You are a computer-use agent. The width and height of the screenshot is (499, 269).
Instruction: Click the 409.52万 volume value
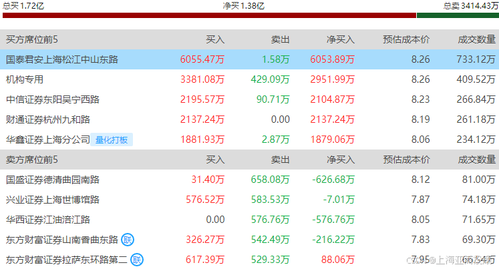(476, 79)
